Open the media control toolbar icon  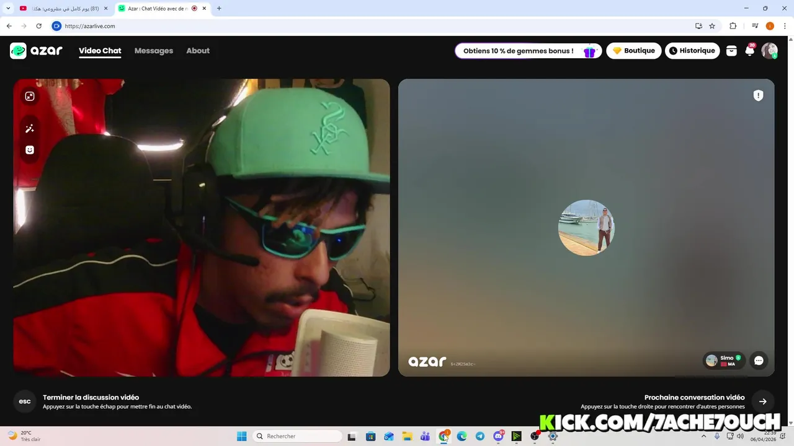click(755, 26)
